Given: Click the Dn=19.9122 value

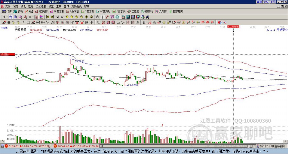Looking at the screenshot, I should point(86,30).
